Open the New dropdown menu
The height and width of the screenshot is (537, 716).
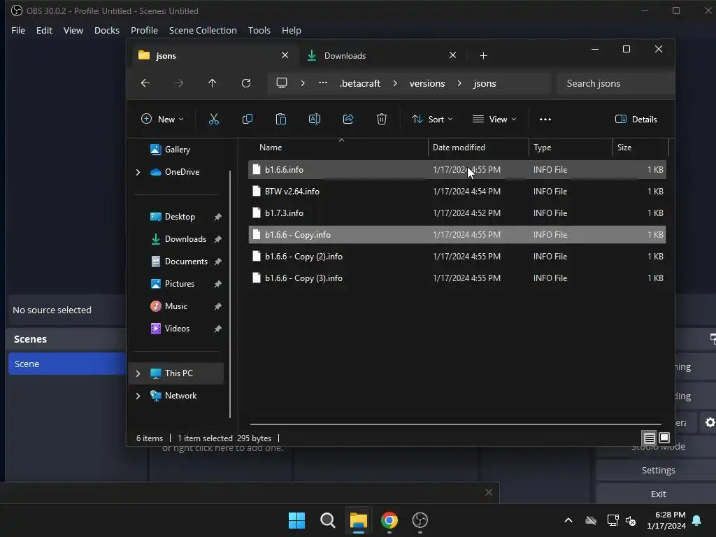click(x=162, y=119)
